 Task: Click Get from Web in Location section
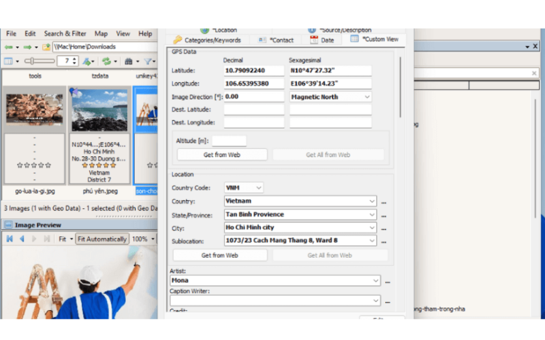coord(220,256)
